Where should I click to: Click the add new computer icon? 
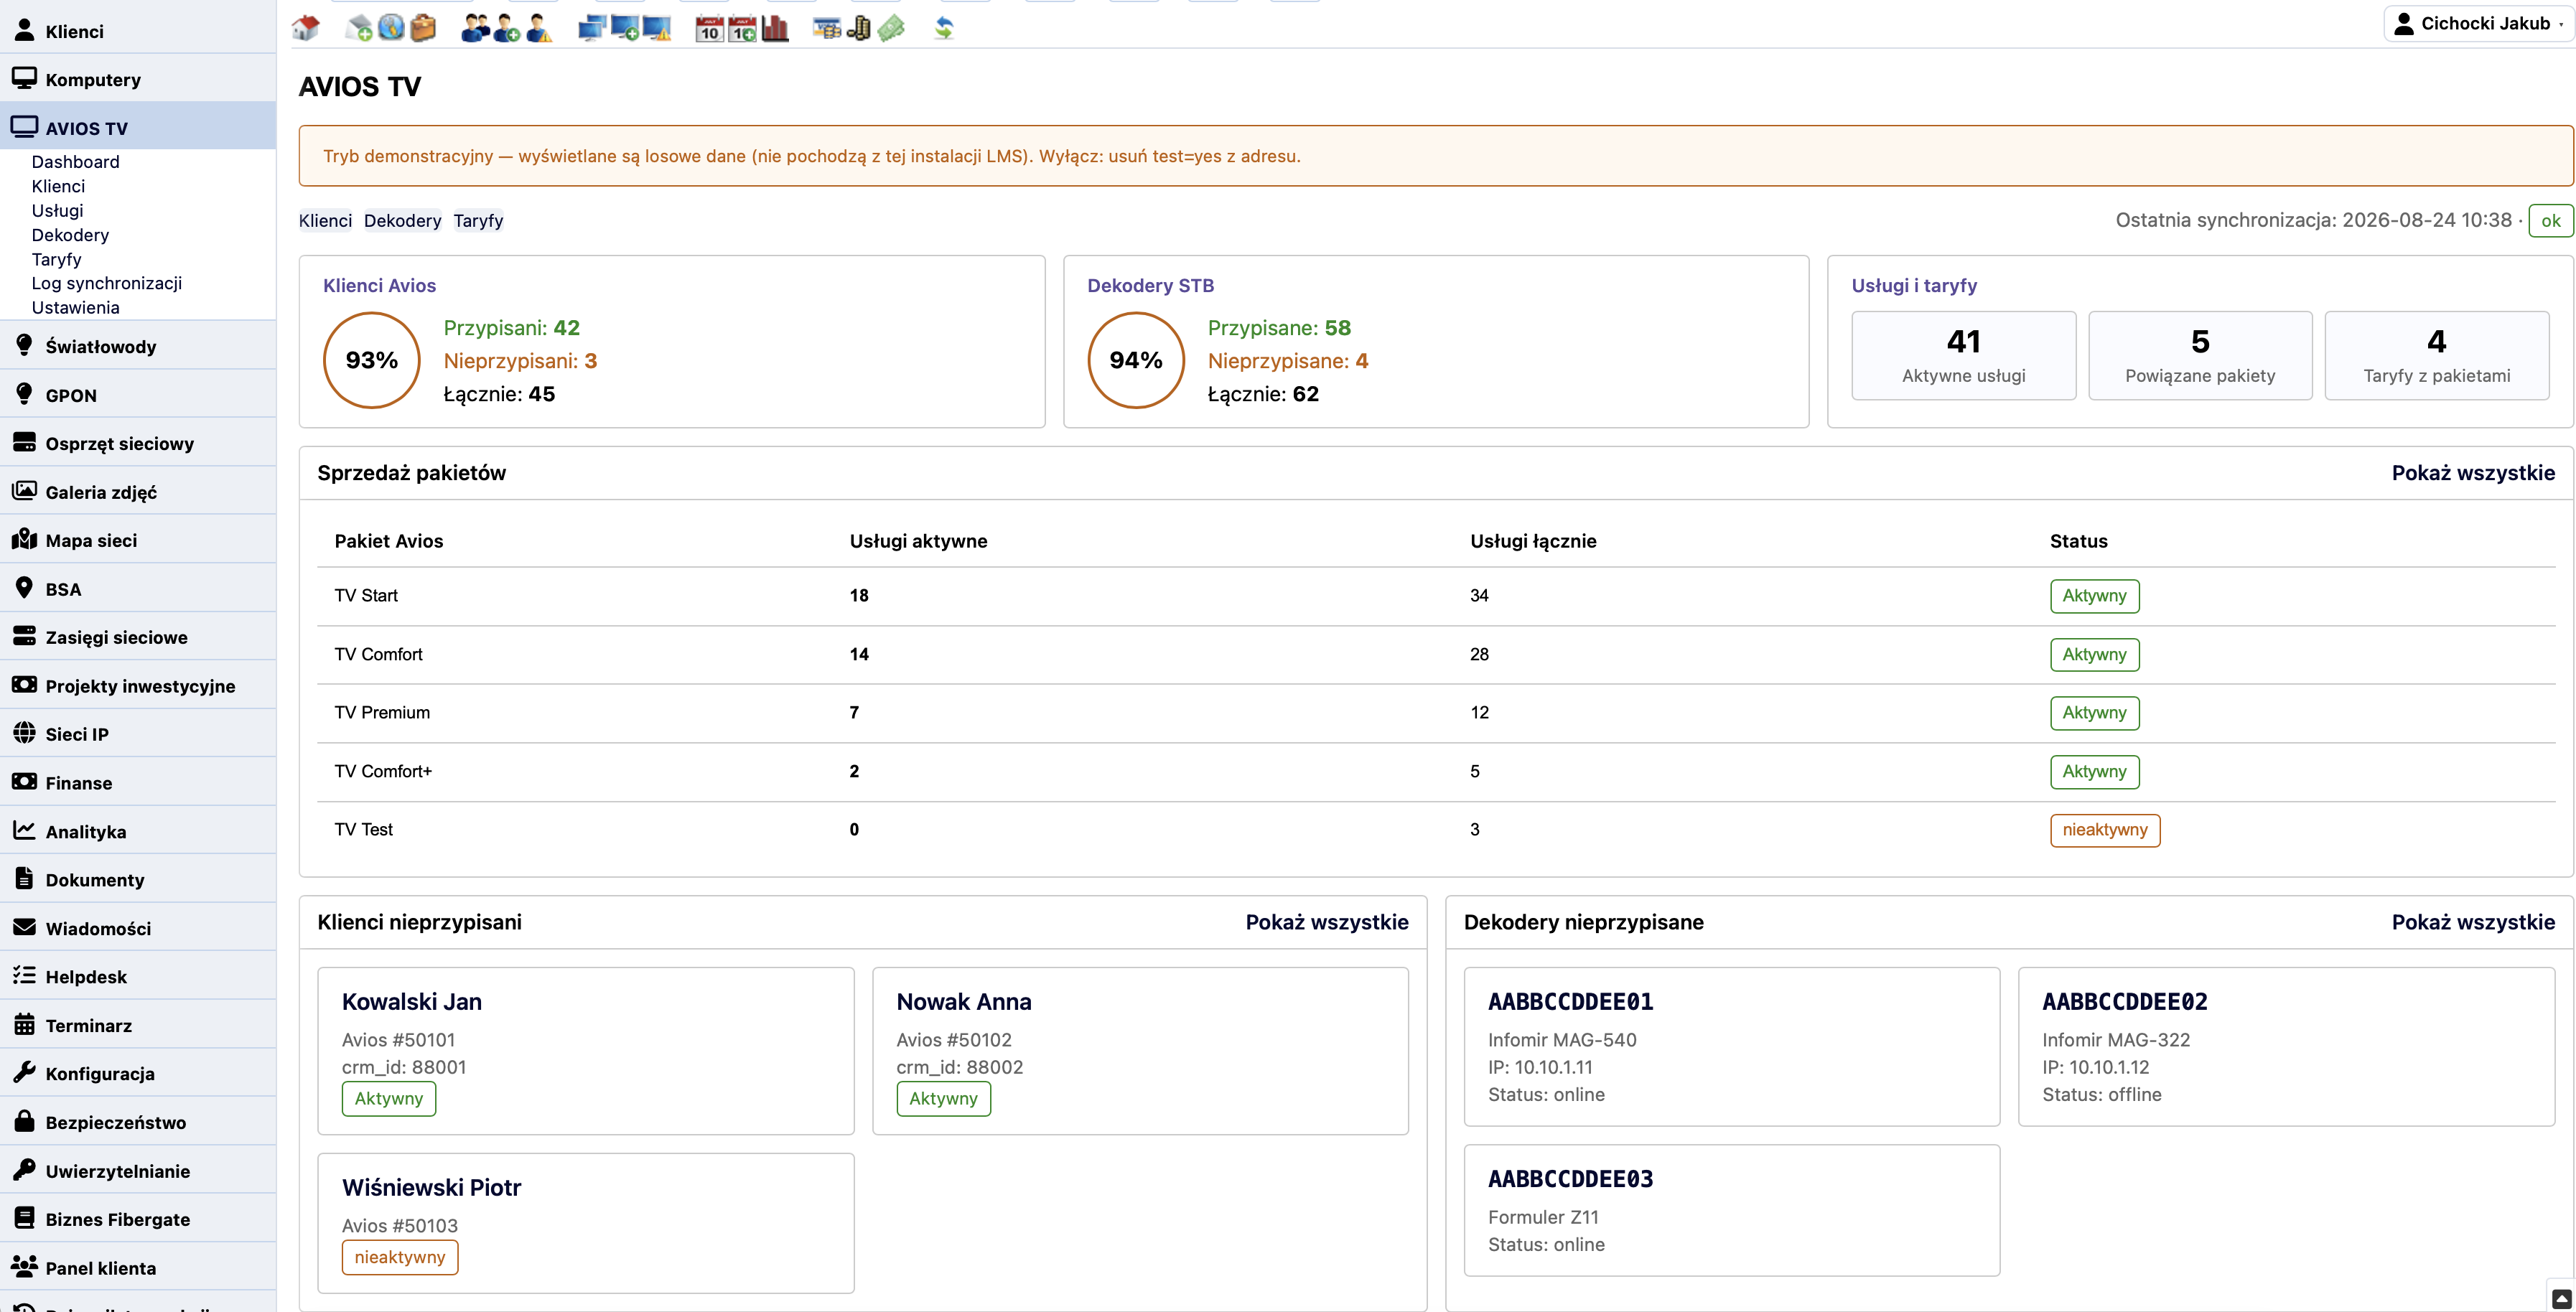[x=625, y=28]
